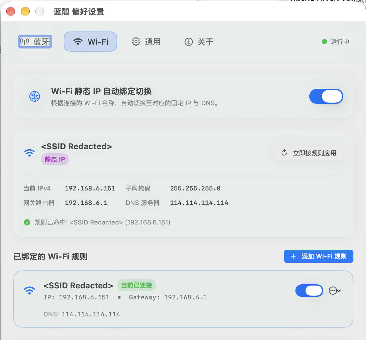Click the refresh icon in 立即按规则应用

(284, 153)
